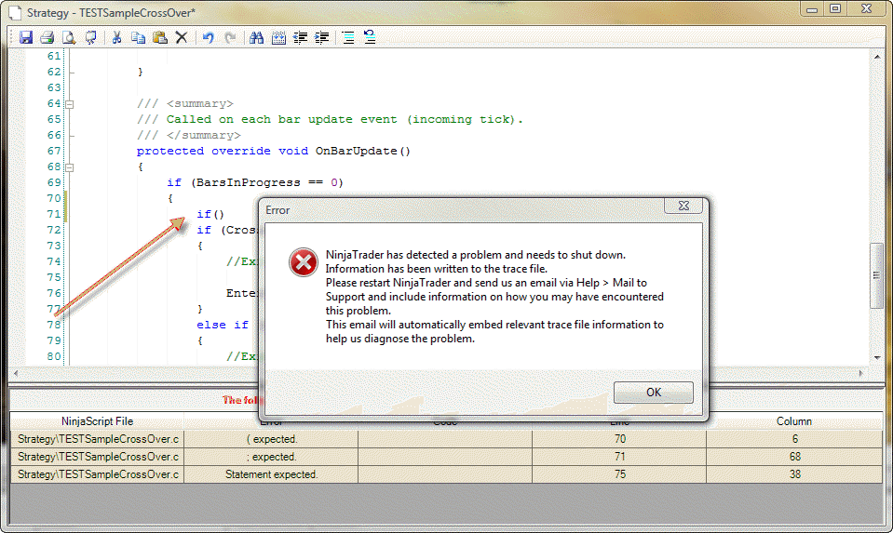Click the vertical scrollbar up arrow
893x533 pixels.
click(x=877, y=57)
